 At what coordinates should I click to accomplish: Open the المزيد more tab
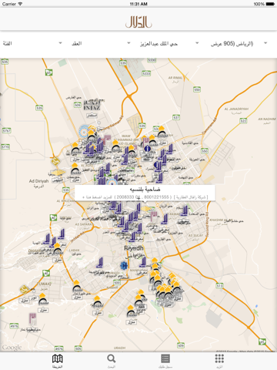(x=219, y=361)
